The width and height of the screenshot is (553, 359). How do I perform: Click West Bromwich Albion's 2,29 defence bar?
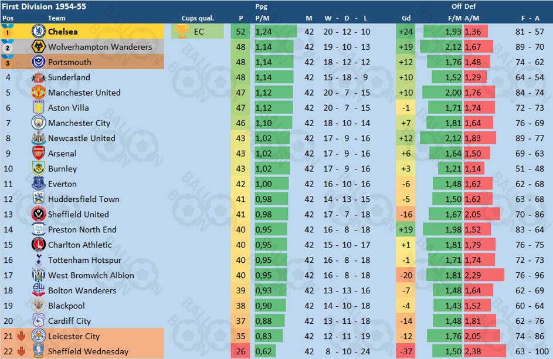click(x=484, y=275)
